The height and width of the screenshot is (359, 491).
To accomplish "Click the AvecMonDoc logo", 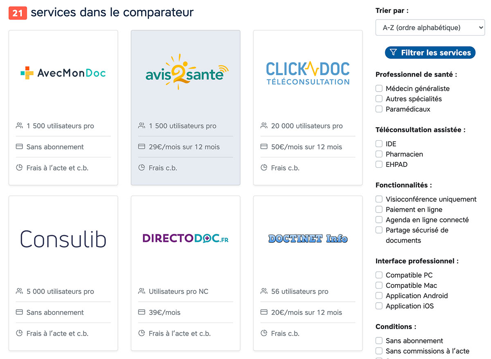I will 63,73.
